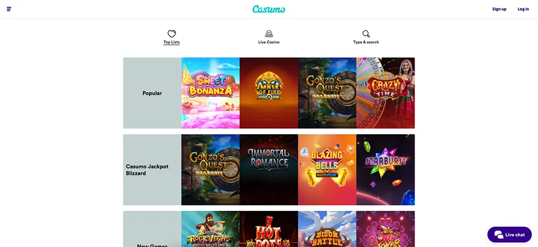This screenshot has width=538, height=247.
Task: Open the Starburst game thumbnail
Action: point(385,169)
